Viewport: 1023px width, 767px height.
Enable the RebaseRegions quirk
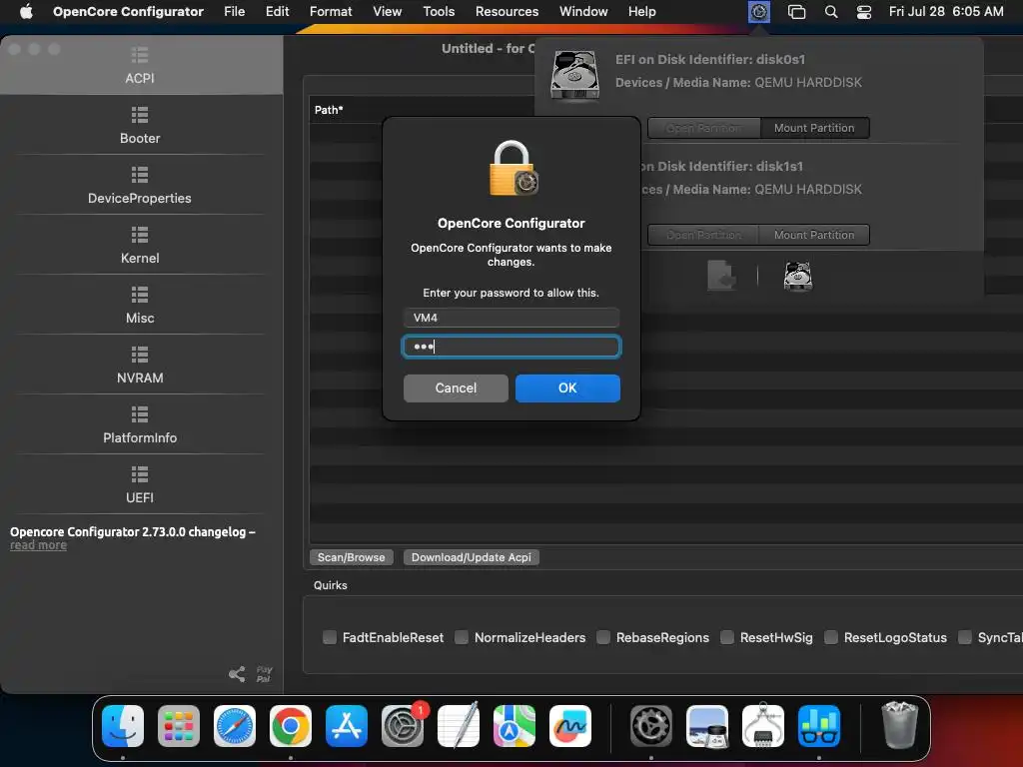(x=603, y=637)
